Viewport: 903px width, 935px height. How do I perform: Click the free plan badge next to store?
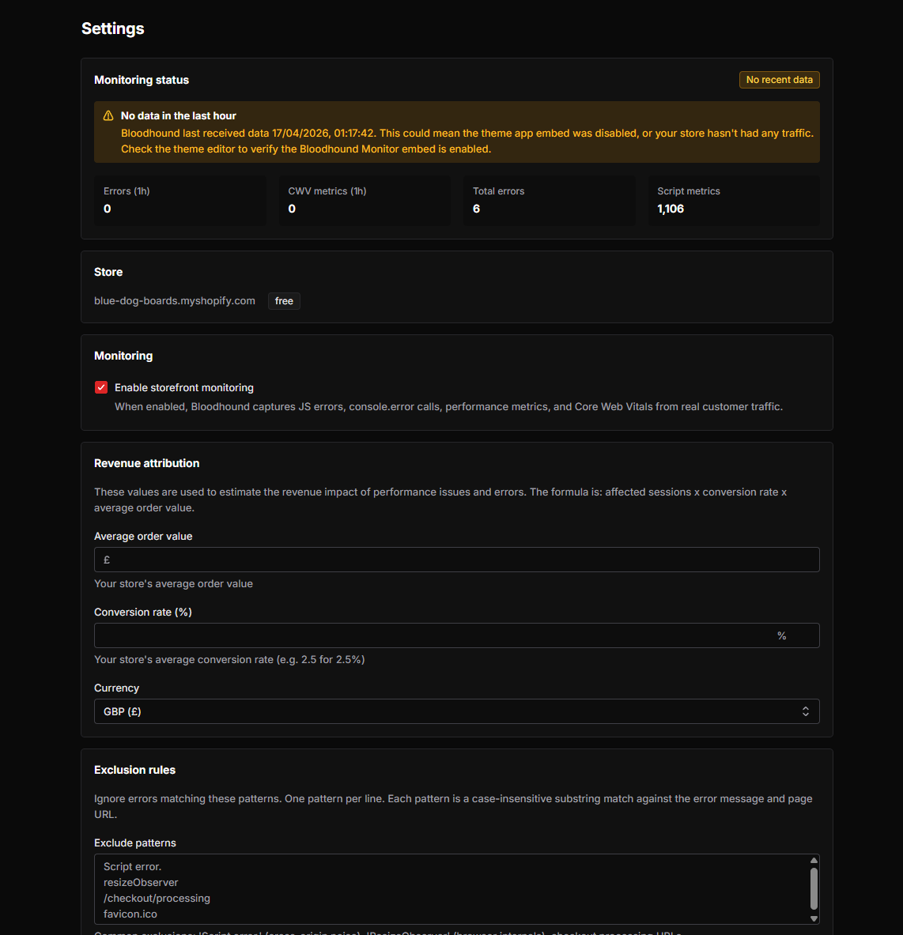(x=284, y=300)
